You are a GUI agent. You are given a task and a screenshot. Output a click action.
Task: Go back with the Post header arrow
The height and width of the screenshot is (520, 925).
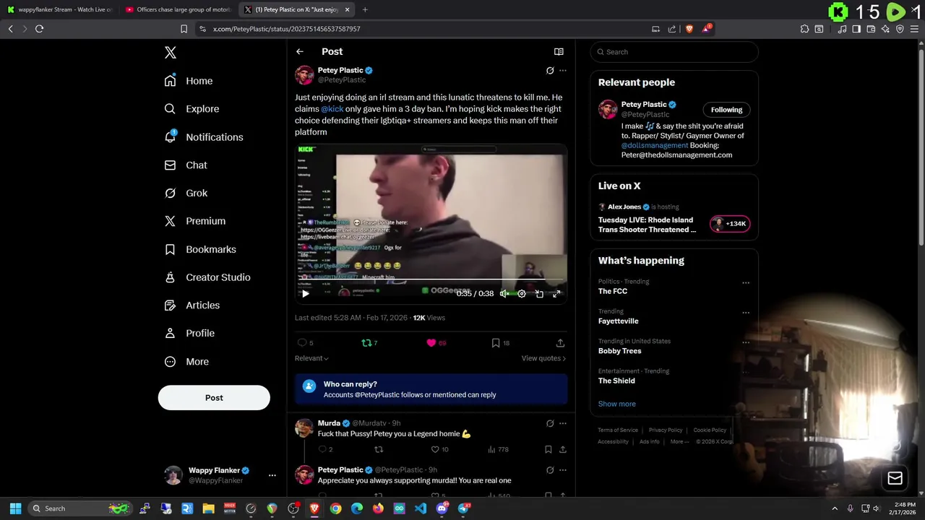coord(300,52)
